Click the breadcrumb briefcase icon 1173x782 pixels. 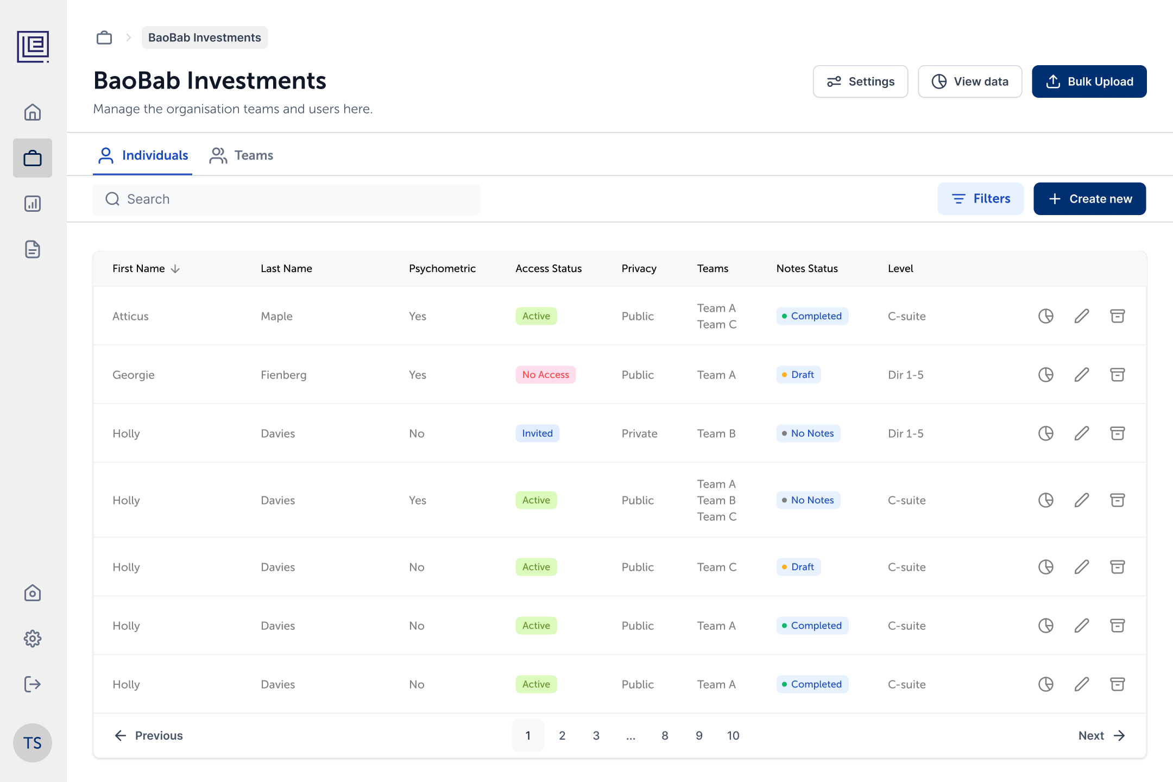[104, 37]
